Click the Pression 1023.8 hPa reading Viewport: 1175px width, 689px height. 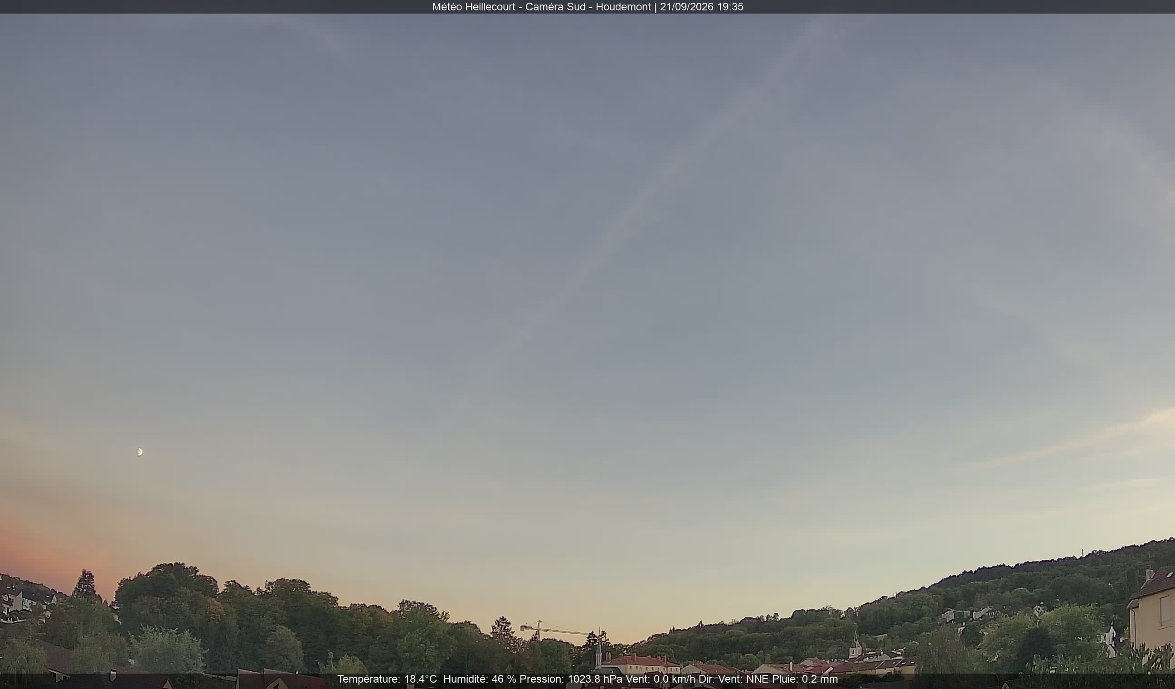click(x=571, y=679)
